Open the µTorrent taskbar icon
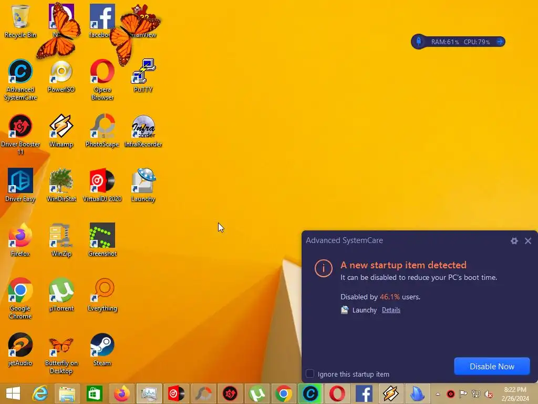 coord(257,393)
